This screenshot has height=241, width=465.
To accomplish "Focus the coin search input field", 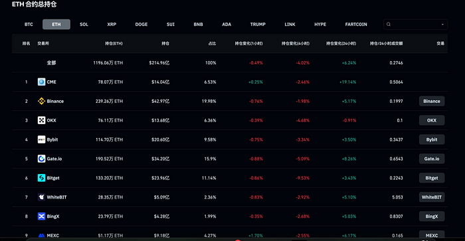I will [415, 25].
